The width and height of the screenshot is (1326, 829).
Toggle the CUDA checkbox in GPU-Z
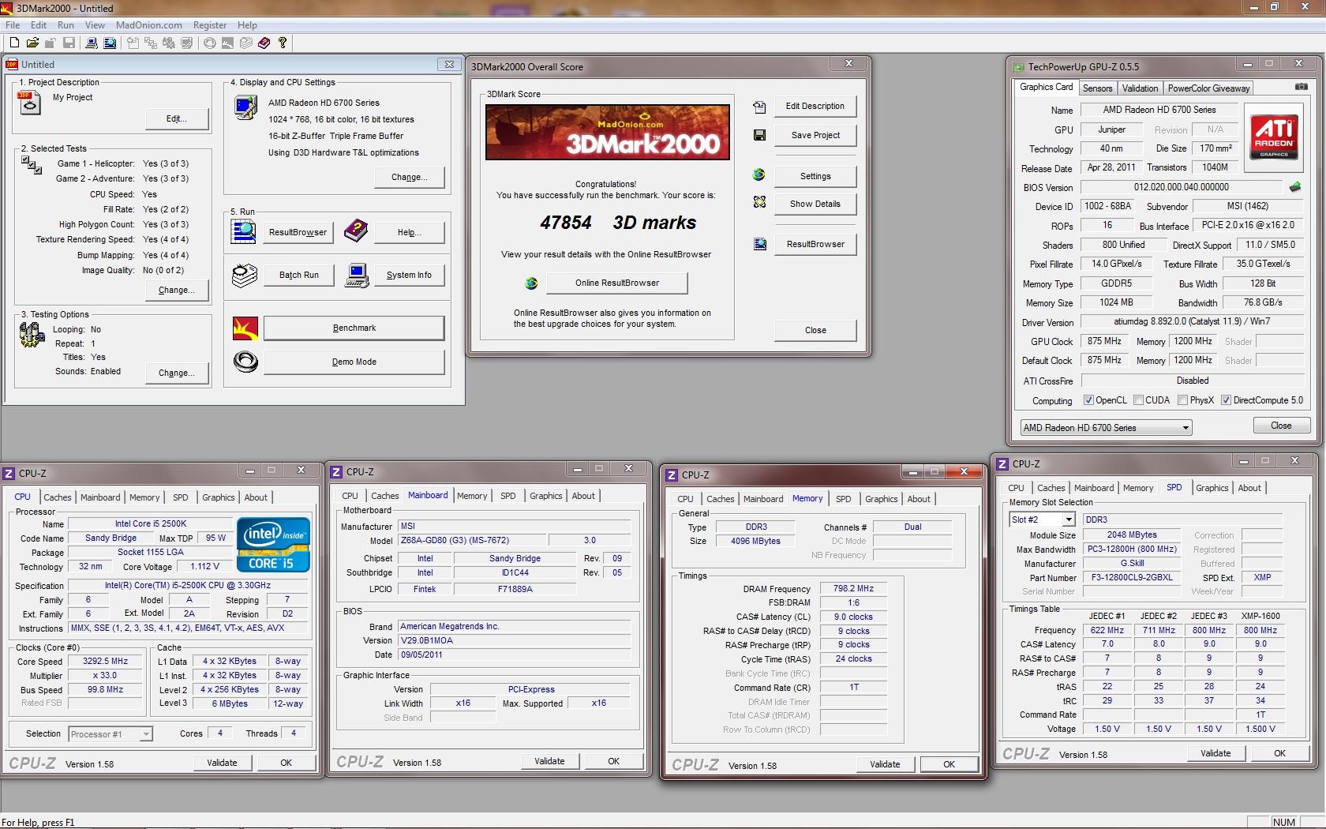pyautogui.click(x=1138, y=400)
